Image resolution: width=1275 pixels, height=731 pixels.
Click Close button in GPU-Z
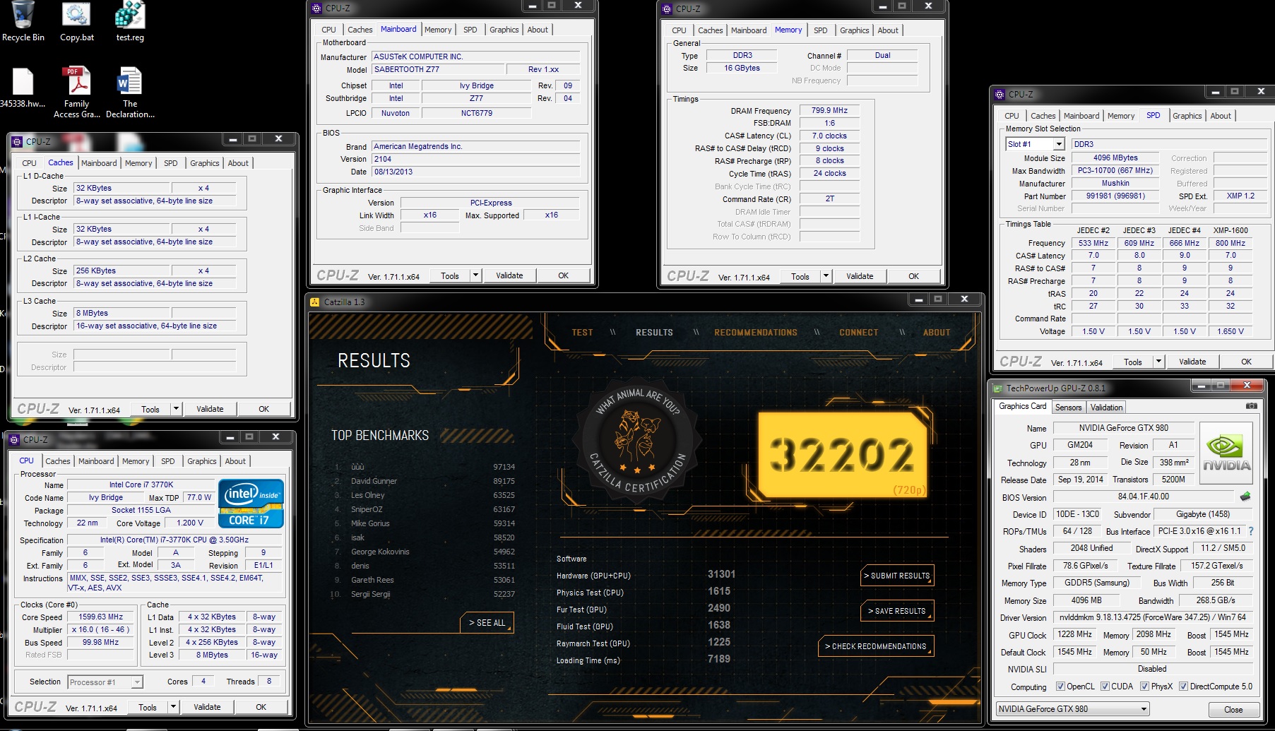click(x=1233, y=709)
